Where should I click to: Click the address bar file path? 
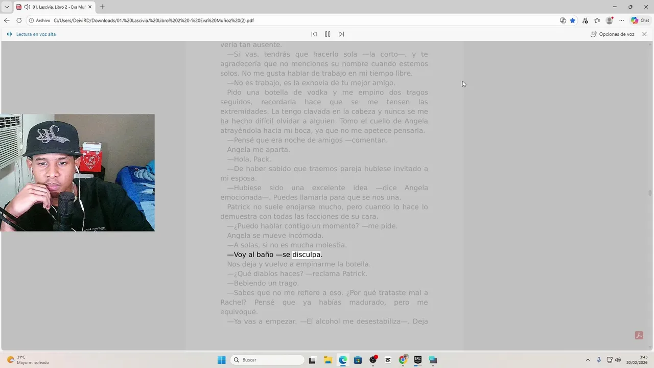pos(154,20)
